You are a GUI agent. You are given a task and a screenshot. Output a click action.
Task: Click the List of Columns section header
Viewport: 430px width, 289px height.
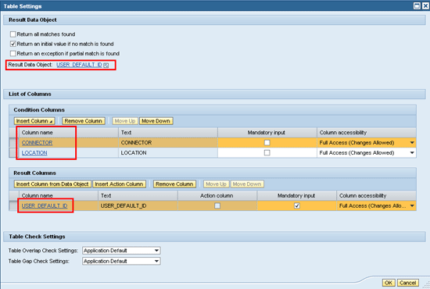(214, 95)
